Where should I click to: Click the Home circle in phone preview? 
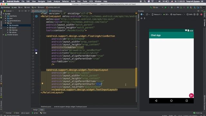(171, 101)
